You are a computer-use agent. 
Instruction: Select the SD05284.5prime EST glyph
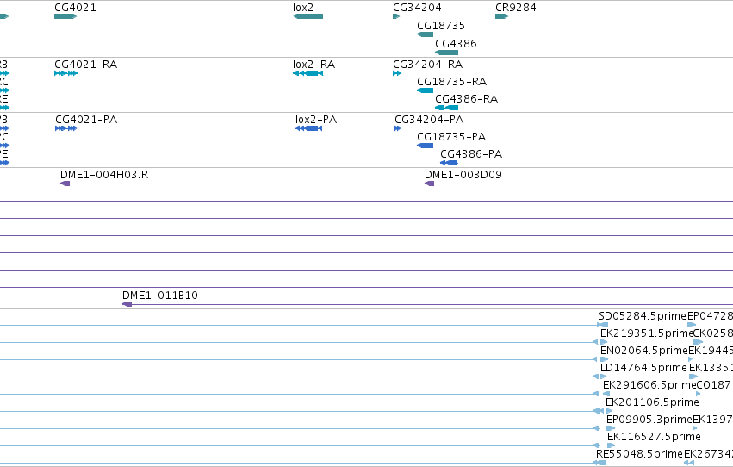click(602, 325)
